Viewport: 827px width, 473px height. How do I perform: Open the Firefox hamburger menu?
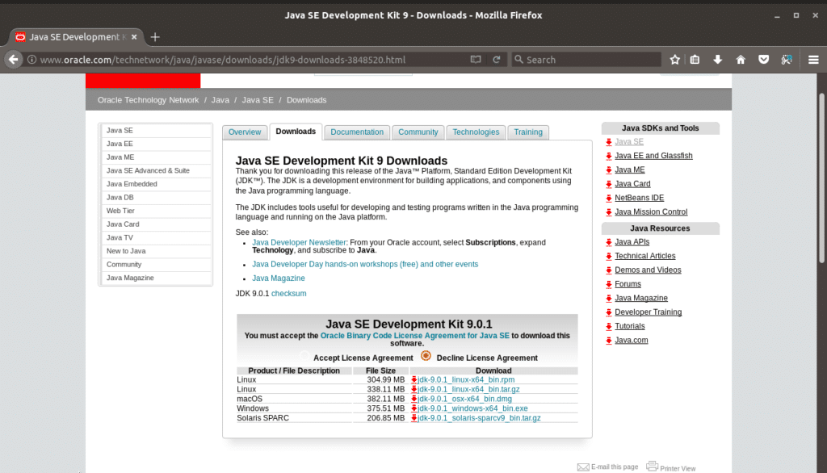coord(813,59)
